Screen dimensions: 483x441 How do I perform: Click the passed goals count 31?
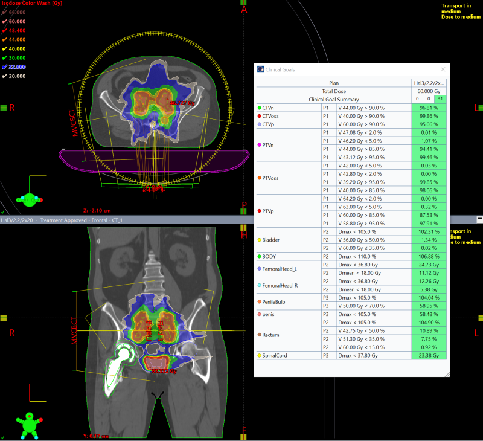pyautogui.click(x=440, y=99)
